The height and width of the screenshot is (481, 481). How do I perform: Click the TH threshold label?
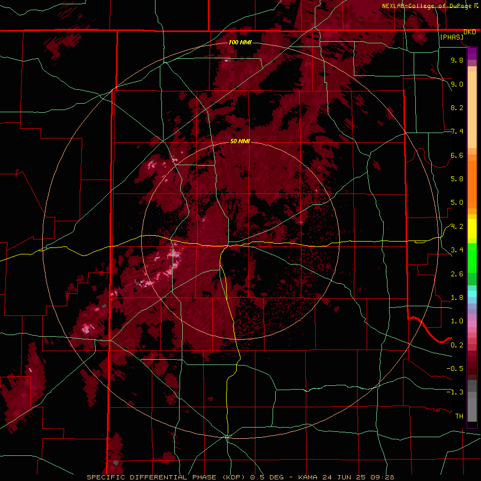(459, 416)
